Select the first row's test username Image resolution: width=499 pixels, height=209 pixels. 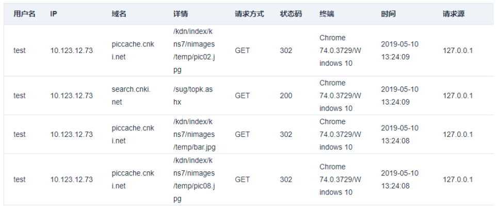[x=20, y=50]
